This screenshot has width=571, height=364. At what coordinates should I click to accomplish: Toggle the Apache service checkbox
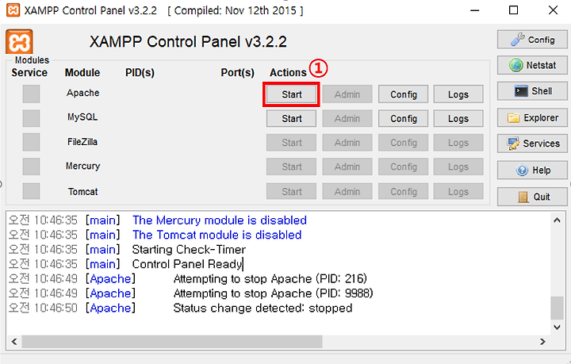coord(31,94)
